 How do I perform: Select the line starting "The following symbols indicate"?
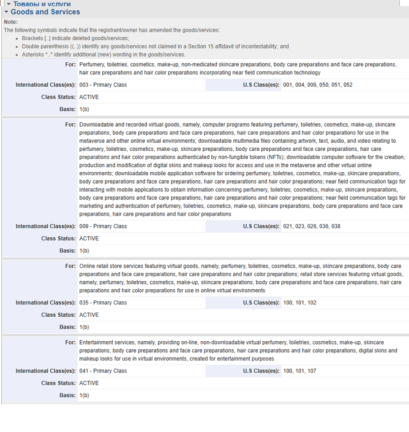[x=112, y=30]
